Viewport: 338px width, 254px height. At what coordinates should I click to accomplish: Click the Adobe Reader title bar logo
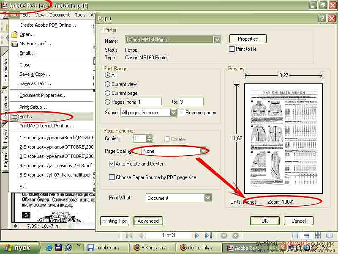(x=4, y=5)
